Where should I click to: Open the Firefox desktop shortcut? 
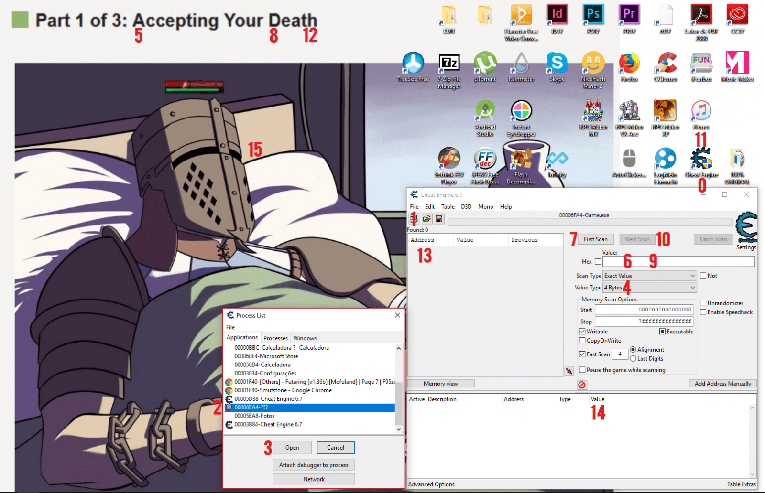tap(629, 67)
